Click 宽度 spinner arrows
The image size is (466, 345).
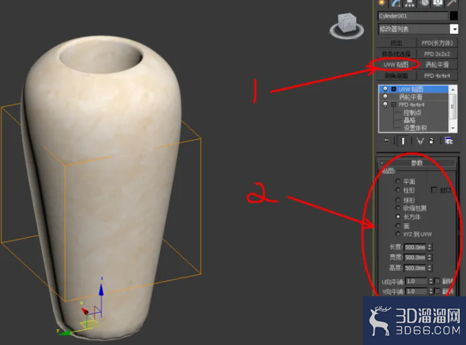click(x=430, y=257)
